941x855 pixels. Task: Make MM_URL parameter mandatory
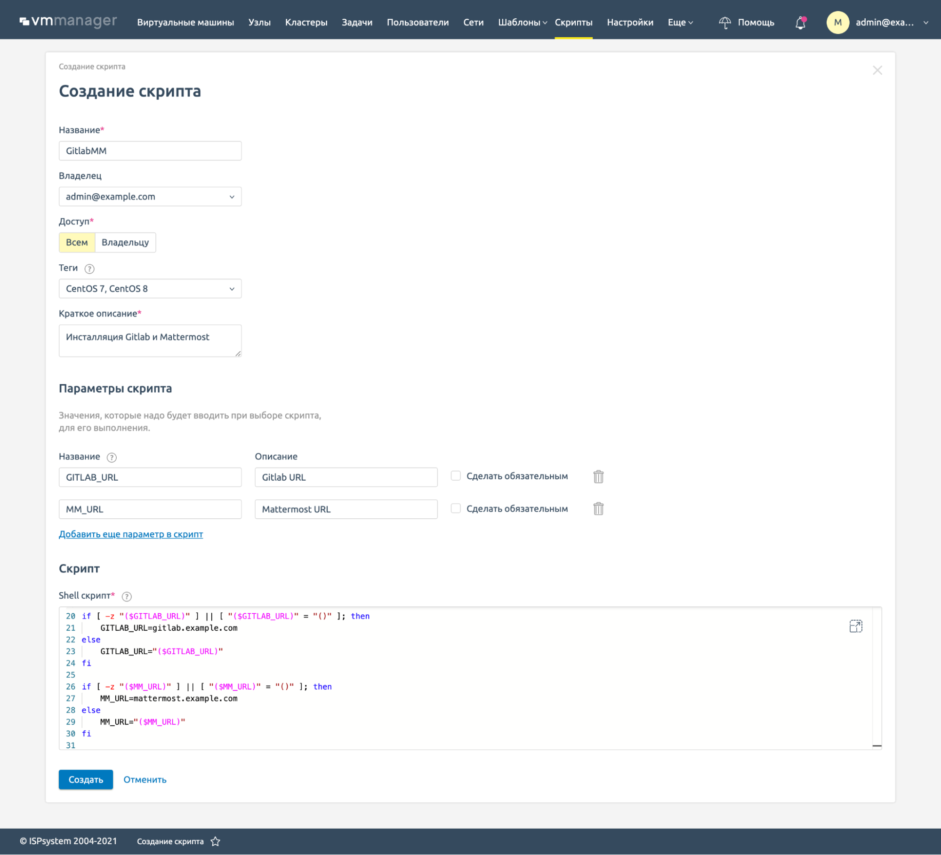(x=455, y=508)
